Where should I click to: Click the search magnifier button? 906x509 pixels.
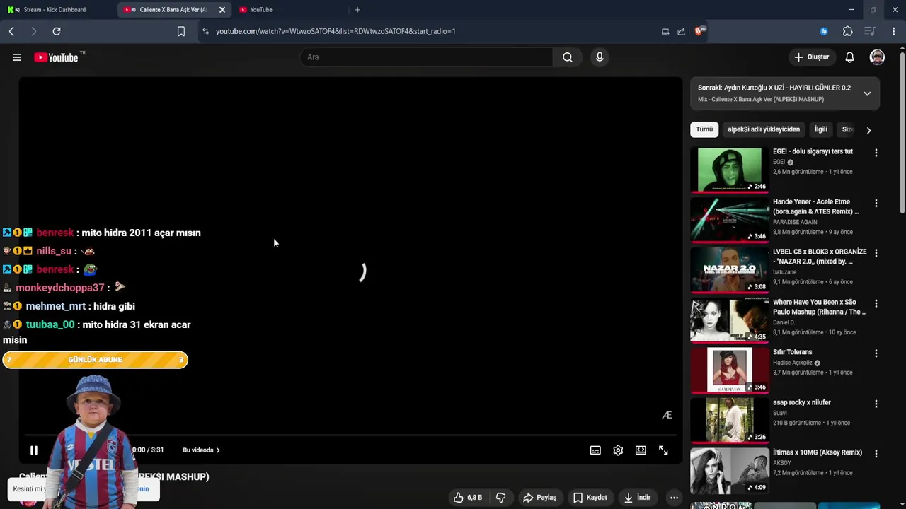[x=567, y=57]
